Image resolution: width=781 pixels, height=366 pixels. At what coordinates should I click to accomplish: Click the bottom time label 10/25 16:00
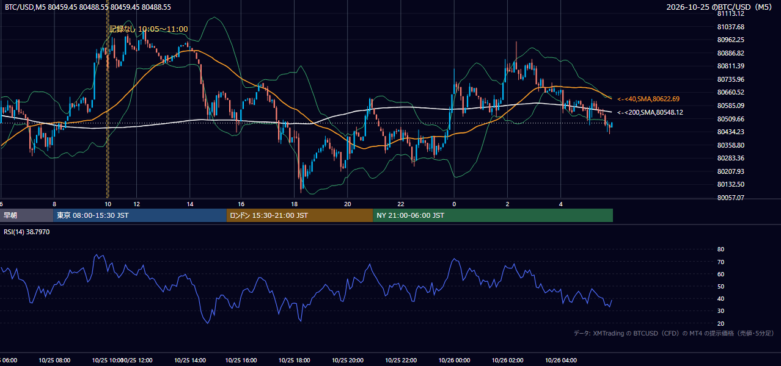(242, 361)
